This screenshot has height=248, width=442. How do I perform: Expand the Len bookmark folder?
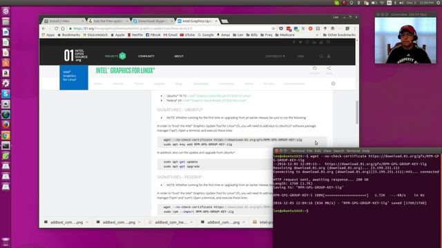(x=238, y=35)
